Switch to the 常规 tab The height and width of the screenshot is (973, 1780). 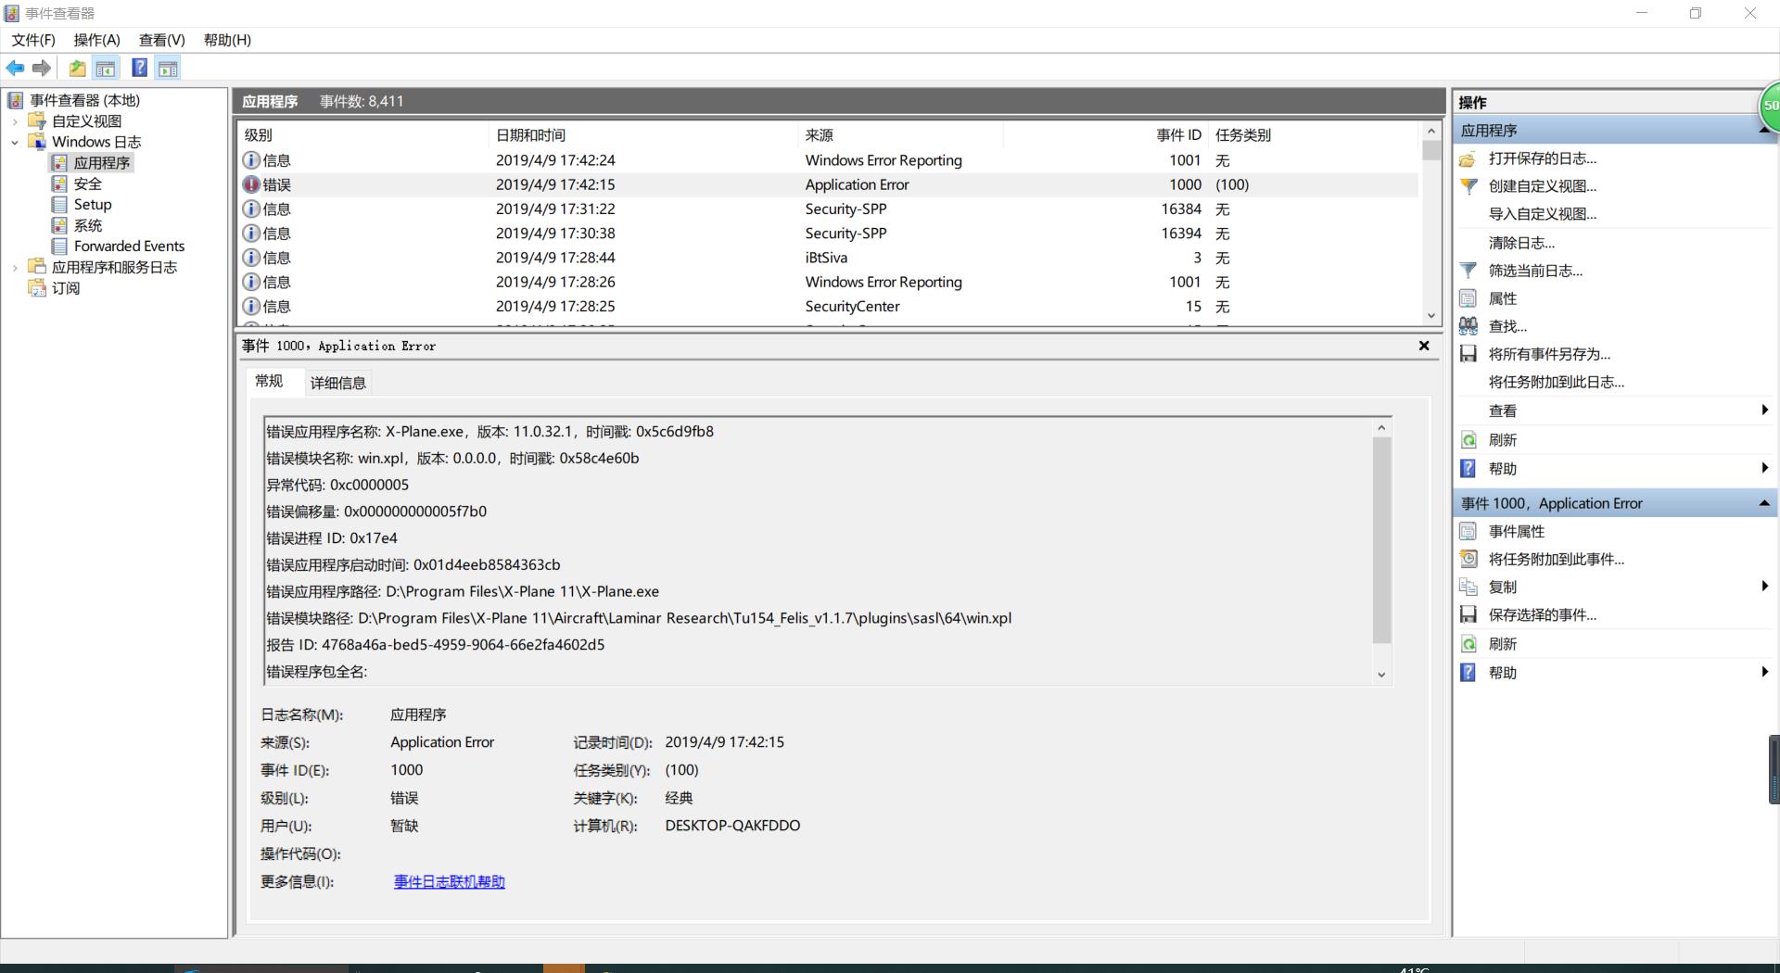click(x=269, y=381)
